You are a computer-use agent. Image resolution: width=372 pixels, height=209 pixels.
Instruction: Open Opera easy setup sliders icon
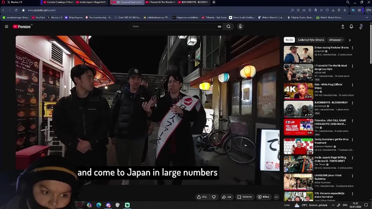point(339,10)
